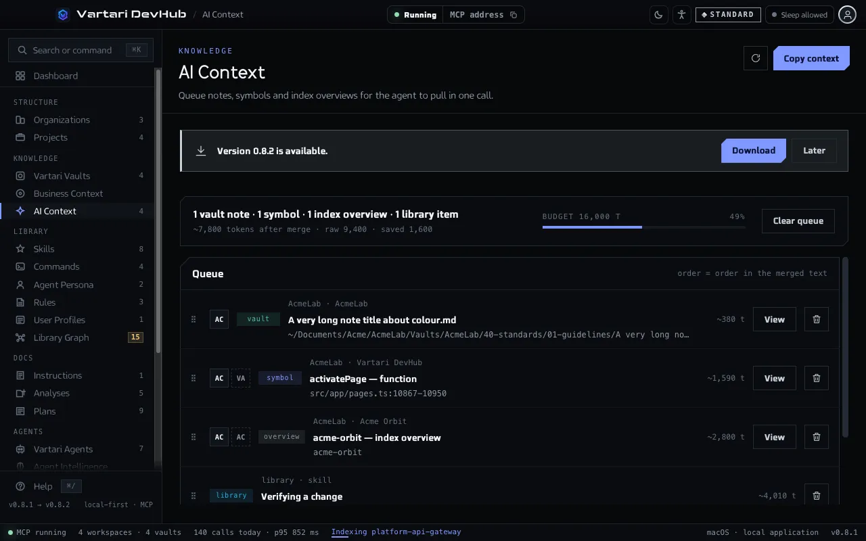Trash the acme-orbit index overview item
Image resolution: width=866 pixels, height=541 pixels.
pos(817,437)
